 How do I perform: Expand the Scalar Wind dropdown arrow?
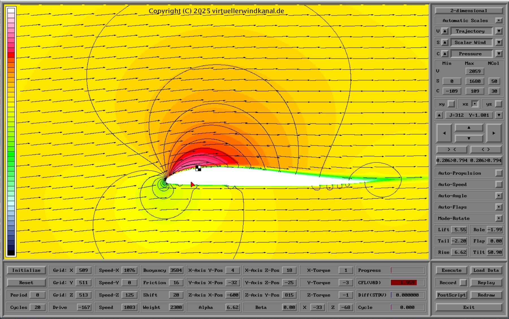click(499, 42)
